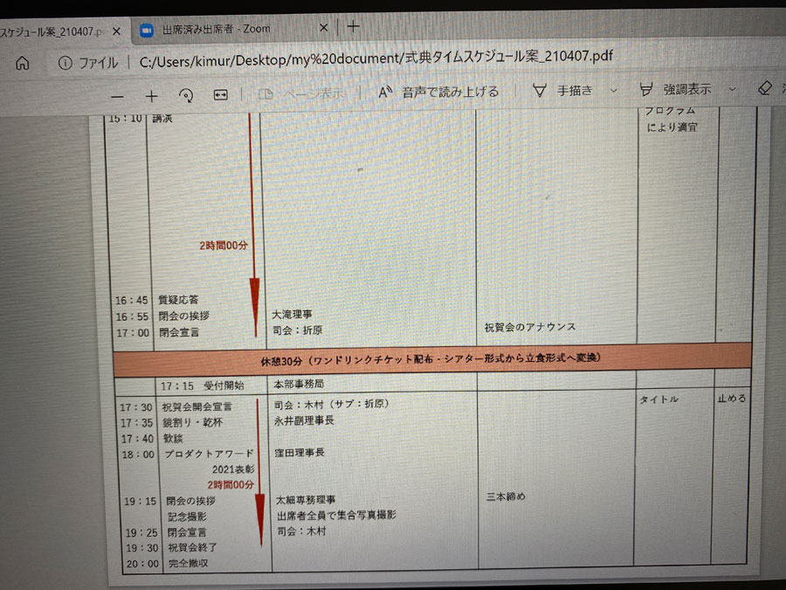Zoom out the PDF with the minus icon
Viewport: 786px width, 590px height.
(117, 96)
